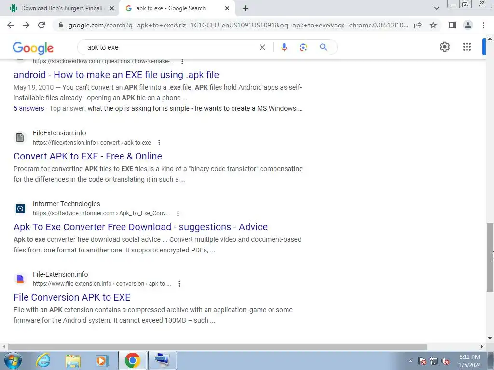Open muted volume tray icon
Screen dimensions: 494x370
(x=445, y=361)
